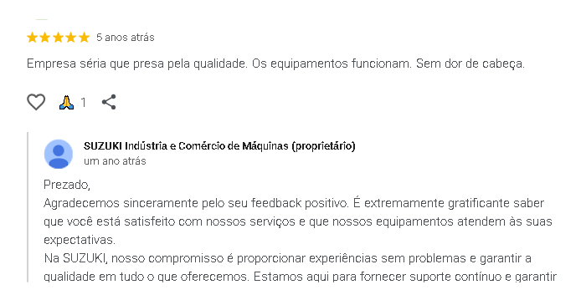Click the 'Prezado,' greeting in owner reply

click(x=67, y=185)
